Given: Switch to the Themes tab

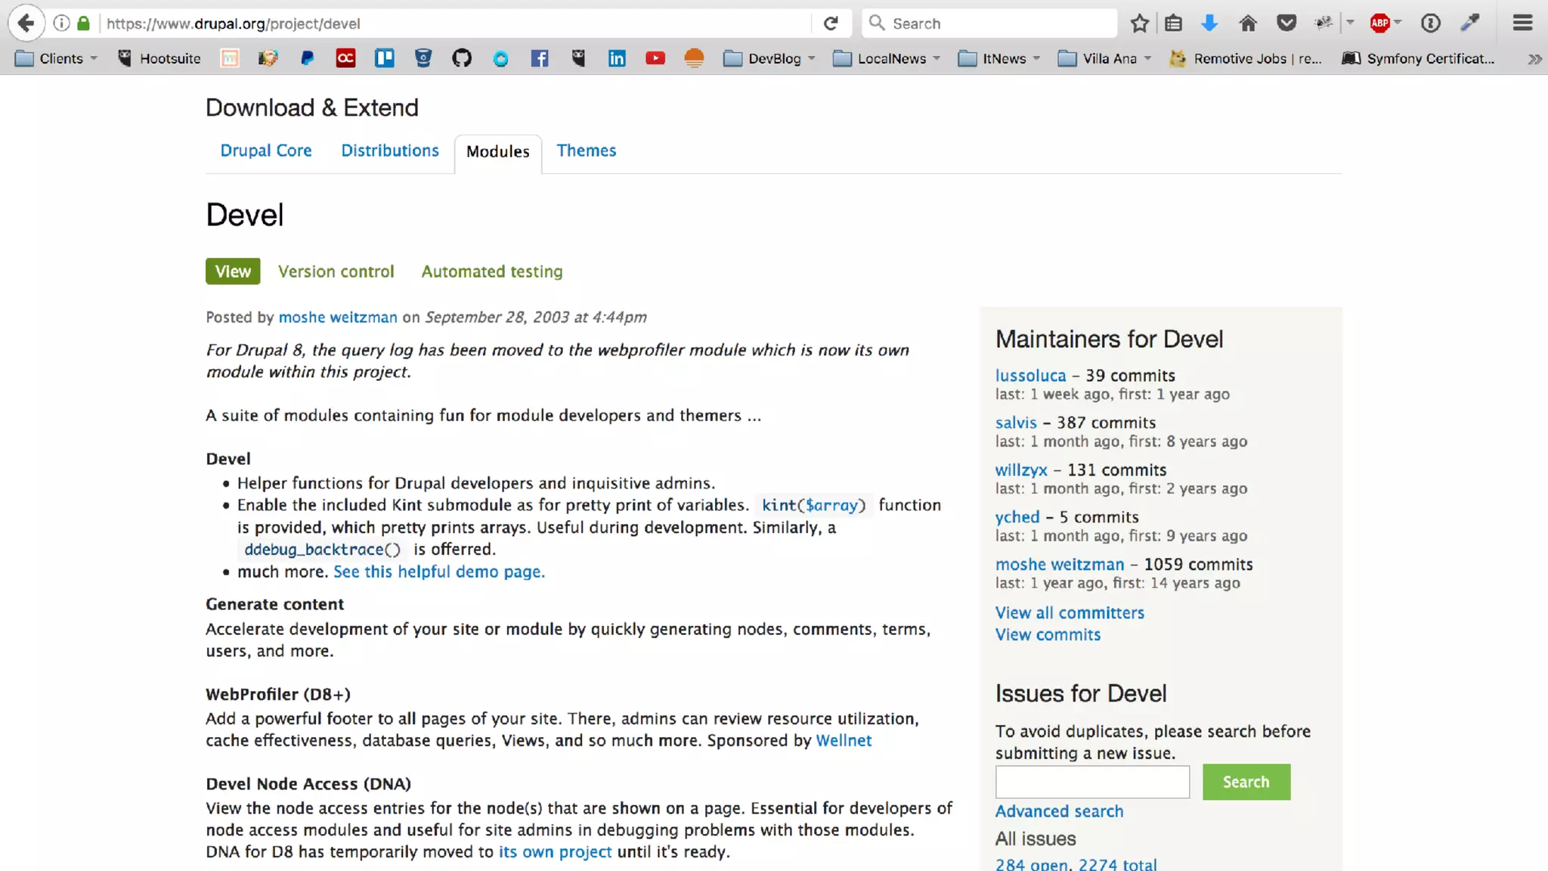Looking at the screenshot, I should coord(586,150).
